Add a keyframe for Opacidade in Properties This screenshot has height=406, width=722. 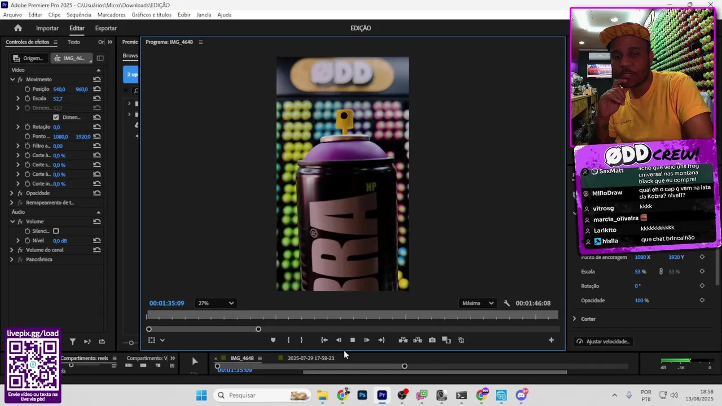pyautogui.click(x=702, y=301)
